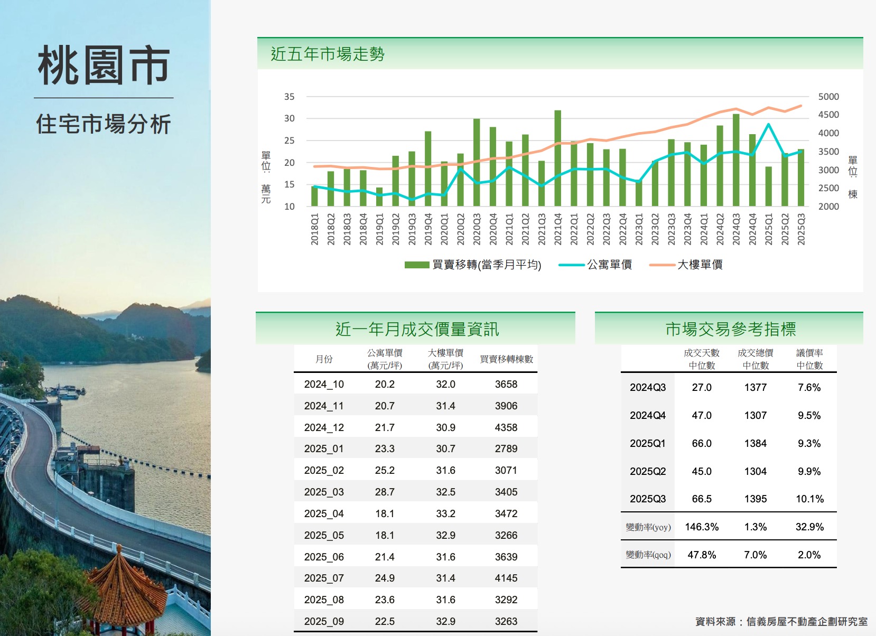Image resolution: width=876 pixels, height=636 pixels.
Task: Select the 市場交易參考指標 section header
Action: 730,329
